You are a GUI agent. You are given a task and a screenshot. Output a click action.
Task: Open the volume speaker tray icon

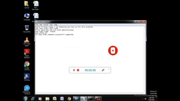pyautogui.click(x=146, y=99)
